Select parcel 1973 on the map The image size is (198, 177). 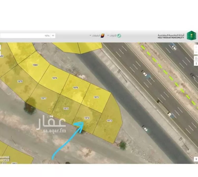coord(109,121)
